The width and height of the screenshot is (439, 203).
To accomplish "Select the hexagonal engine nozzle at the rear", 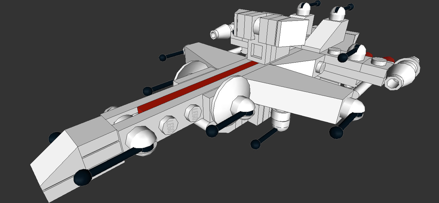I will click(x=402, y=74).
